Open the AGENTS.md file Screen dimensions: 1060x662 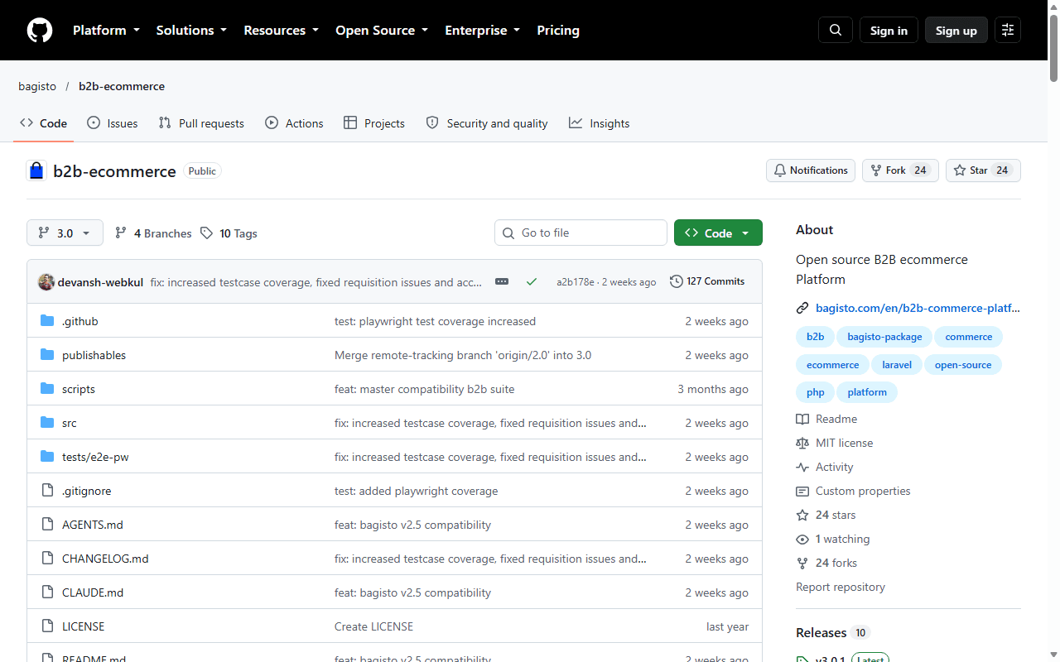pos(93,525)
